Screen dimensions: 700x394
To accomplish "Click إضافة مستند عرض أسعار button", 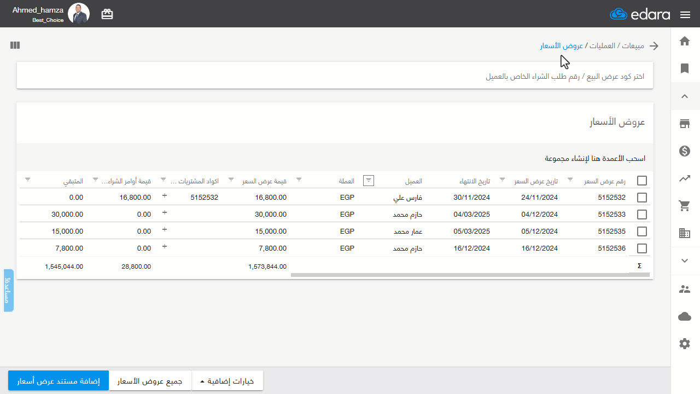I will point(59,381).
